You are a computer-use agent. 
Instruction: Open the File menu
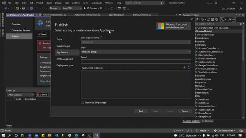[x=9, y=3]
